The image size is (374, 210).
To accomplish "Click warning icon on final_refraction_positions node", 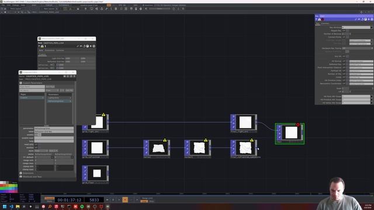I will (x=252, y=140).
